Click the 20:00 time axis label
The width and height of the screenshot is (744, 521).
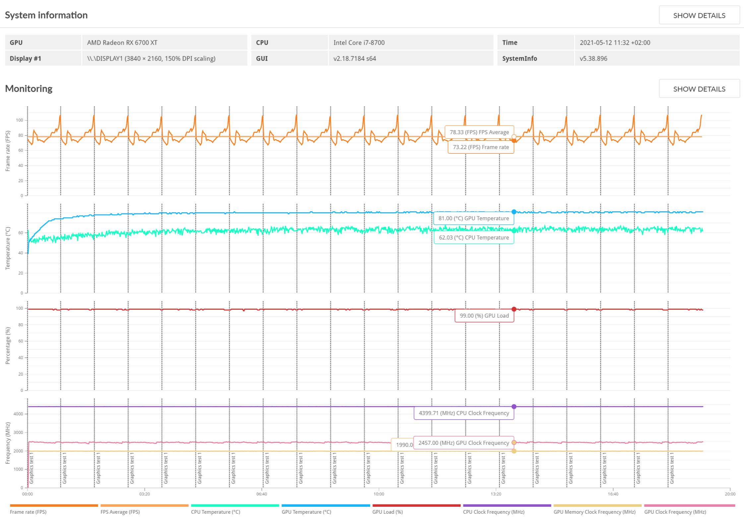(x=730, y=494)
